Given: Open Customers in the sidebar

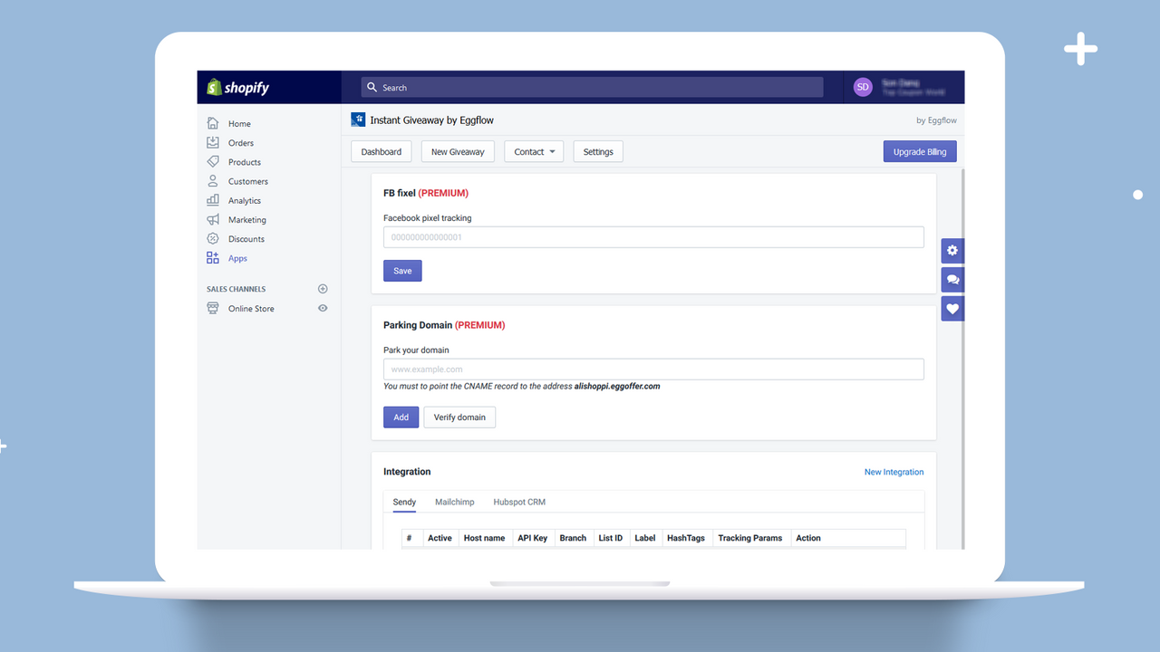Looking at the screenshot, I should (x=248, y=181).
